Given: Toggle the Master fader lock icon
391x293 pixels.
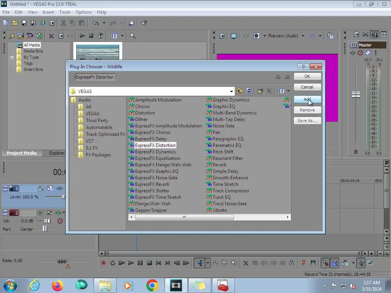Looking at the screenshot, I should point(356,152).
